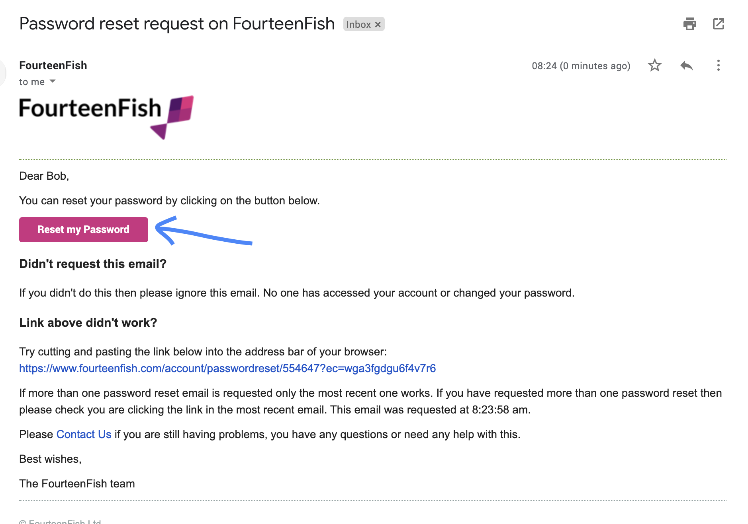The height and width of the screenshot is (524, 748).
Task: Click the pink fish icon in the logo
Action: [172, 117]
